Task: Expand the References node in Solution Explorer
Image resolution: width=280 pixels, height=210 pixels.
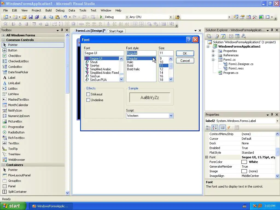Action: point(213,55)
